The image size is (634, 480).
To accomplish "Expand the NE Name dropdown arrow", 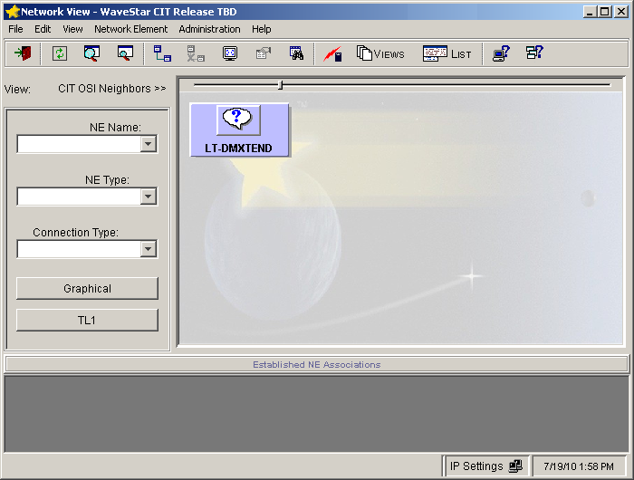I will tap(149, 144).
